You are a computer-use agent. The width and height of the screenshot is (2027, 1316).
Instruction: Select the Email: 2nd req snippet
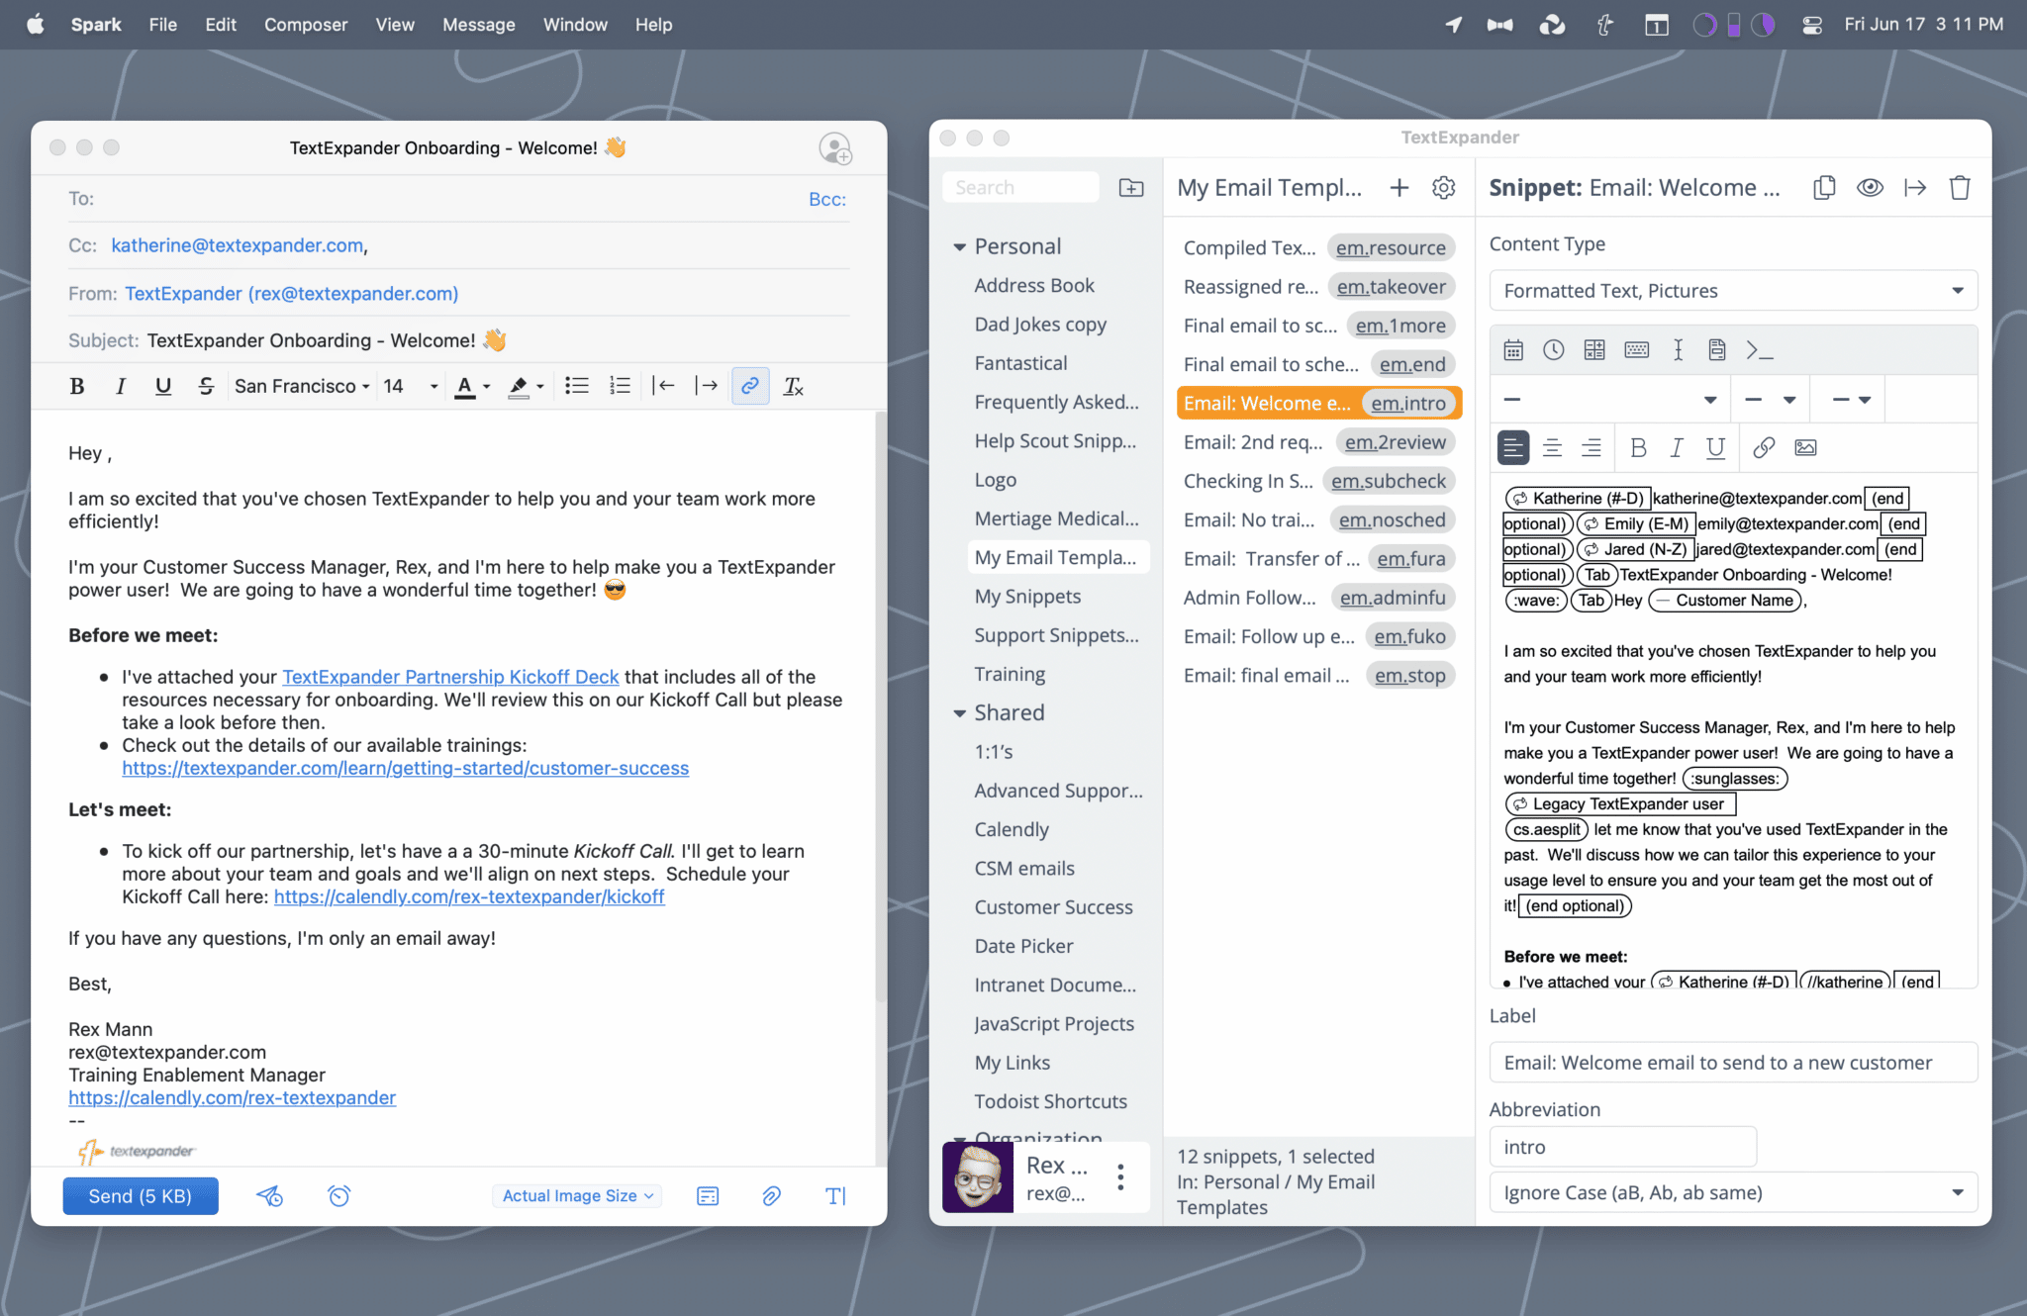1318,442
